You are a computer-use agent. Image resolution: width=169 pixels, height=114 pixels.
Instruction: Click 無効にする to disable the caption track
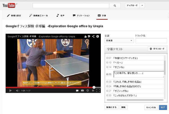[111, 107]
